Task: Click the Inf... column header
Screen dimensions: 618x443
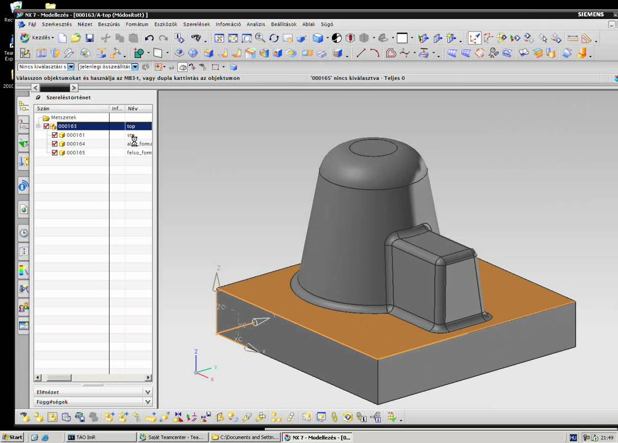Action: click(x=118, y=108)
